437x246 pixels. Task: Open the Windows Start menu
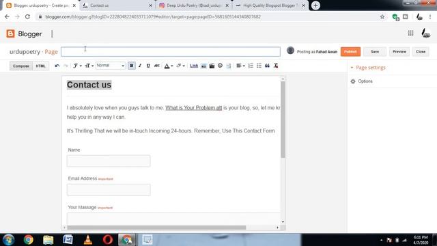(x=8, y=240)
